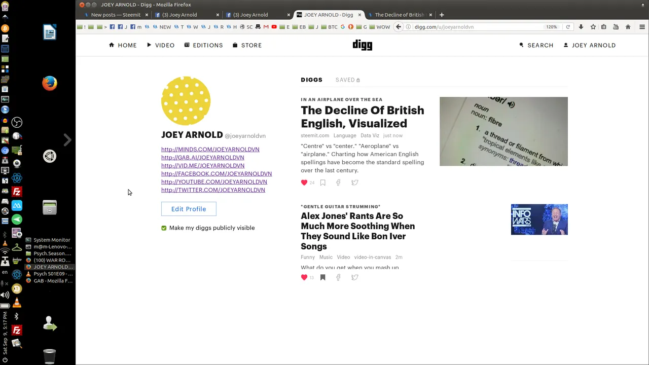Click the Gmail bookmark icon in toolbar
Screen dimensions: 649x365
point(266,27)
